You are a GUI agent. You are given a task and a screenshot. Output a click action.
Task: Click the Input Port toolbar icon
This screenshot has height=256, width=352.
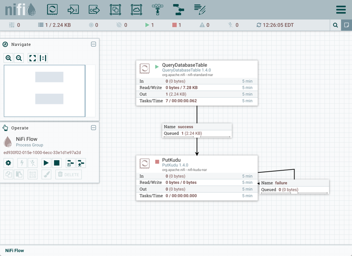pyautogui.click(x=73, y=10)
